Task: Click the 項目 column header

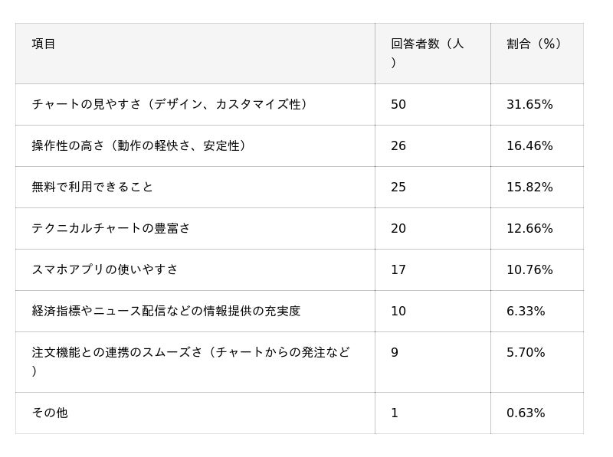Action: click(x=44, y=44)
